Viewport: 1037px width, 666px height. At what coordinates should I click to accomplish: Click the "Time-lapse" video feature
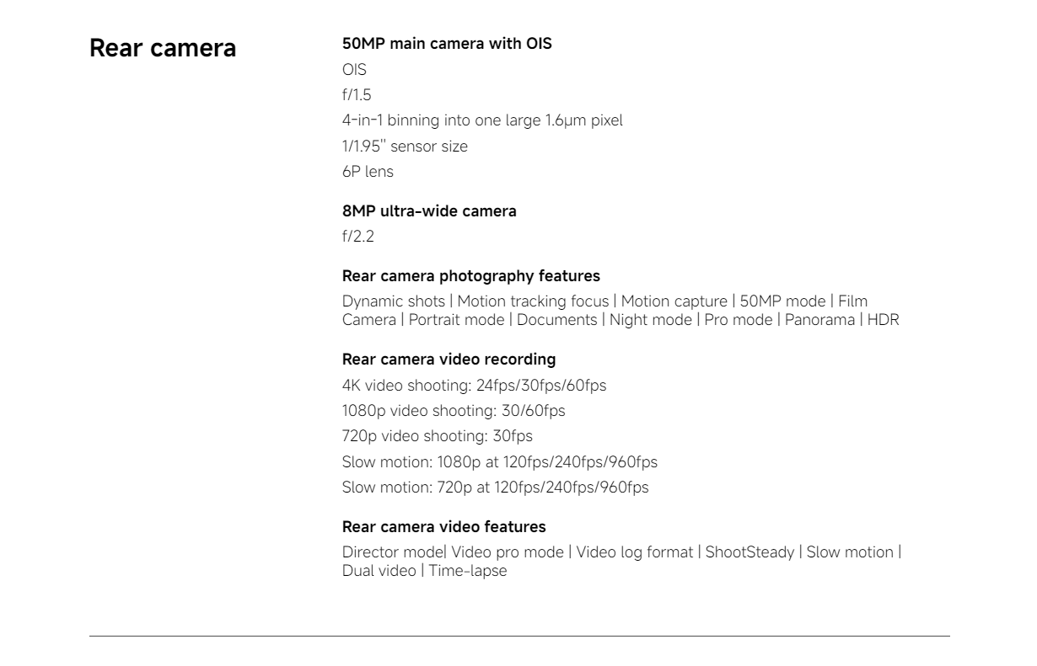pyautogui.click(x=467, y=571)
